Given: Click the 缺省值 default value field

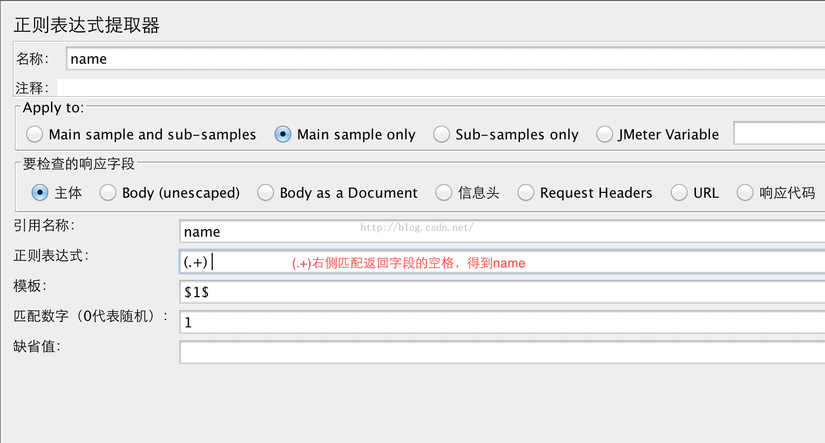Looking at the screenshot, I should coord(502,352).
